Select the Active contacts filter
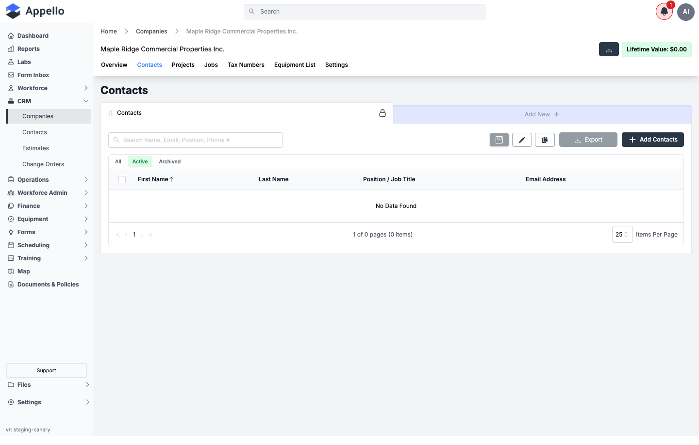The width and height of the screenshot is (699, 445). 140,162
